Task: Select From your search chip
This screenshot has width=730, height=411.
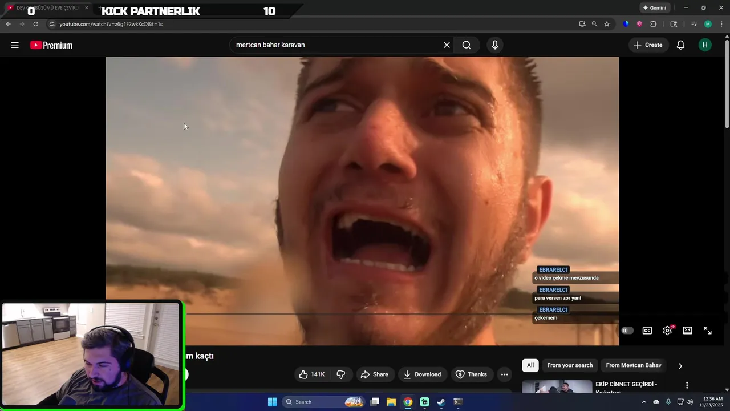Action: 570,365
